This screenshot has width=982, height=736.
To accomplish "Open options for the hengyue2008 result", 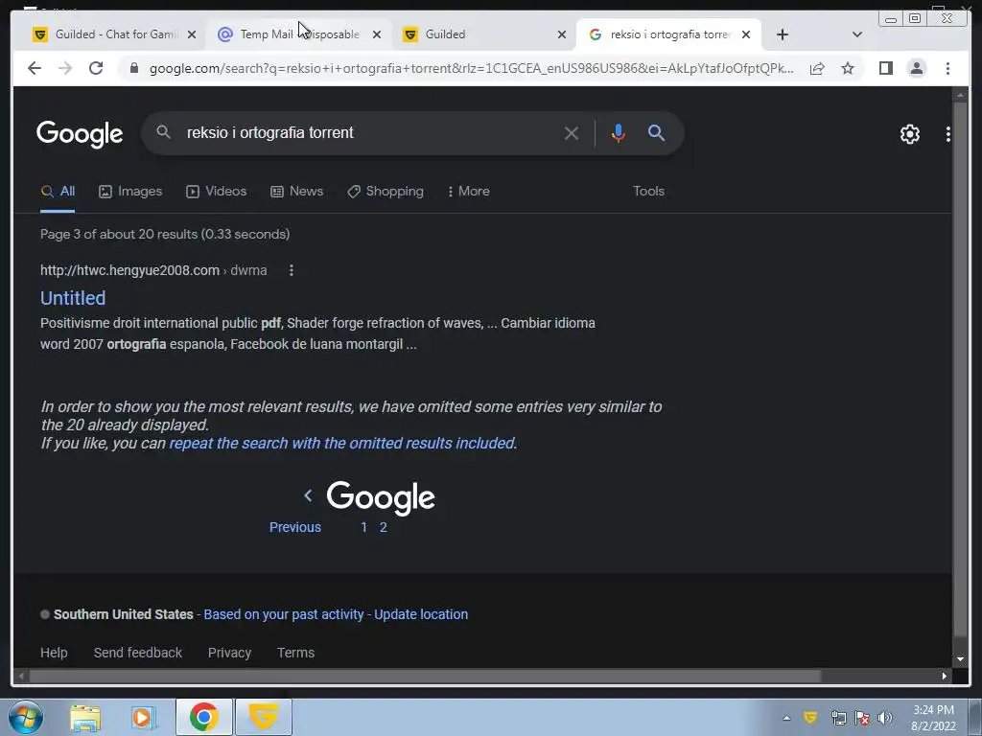I will pos(292,270).
